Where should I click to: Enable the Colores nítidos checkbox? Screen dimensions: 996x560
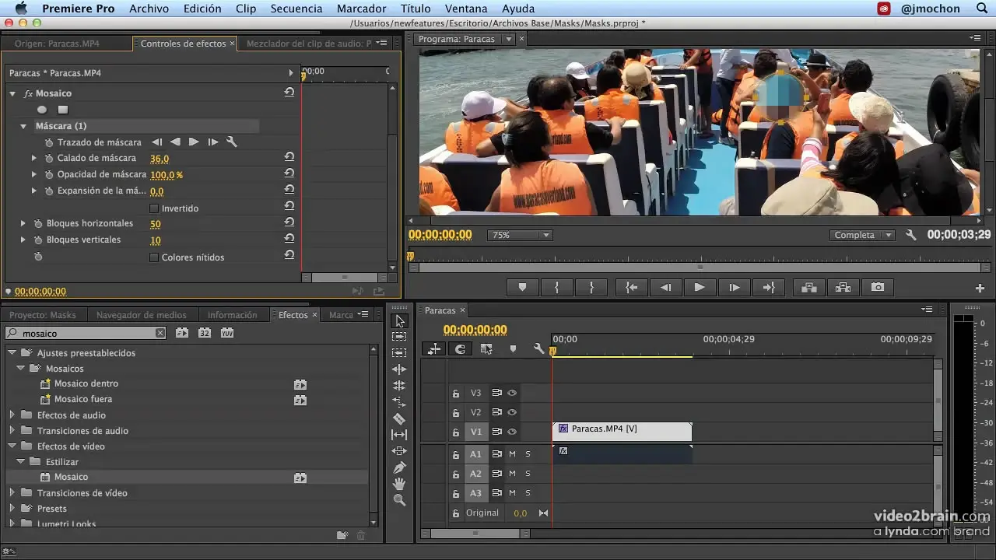click(x=154, y=257)
